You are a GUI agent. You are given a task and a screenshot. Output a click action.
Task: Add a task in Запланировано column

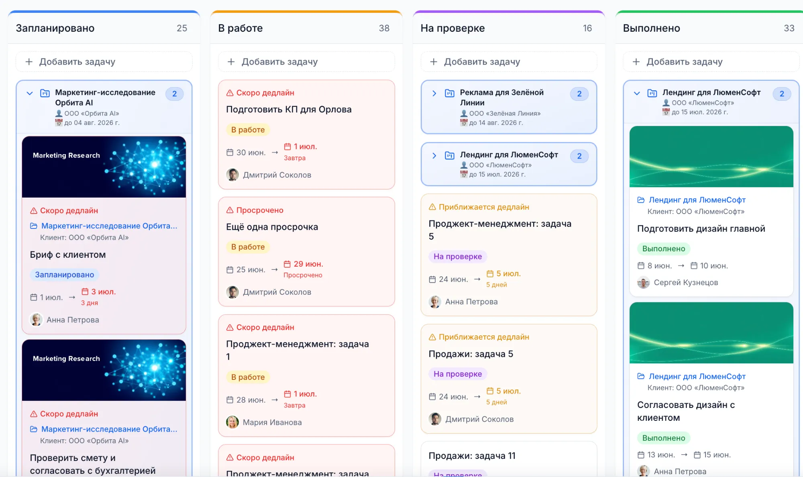coord(104,62)
